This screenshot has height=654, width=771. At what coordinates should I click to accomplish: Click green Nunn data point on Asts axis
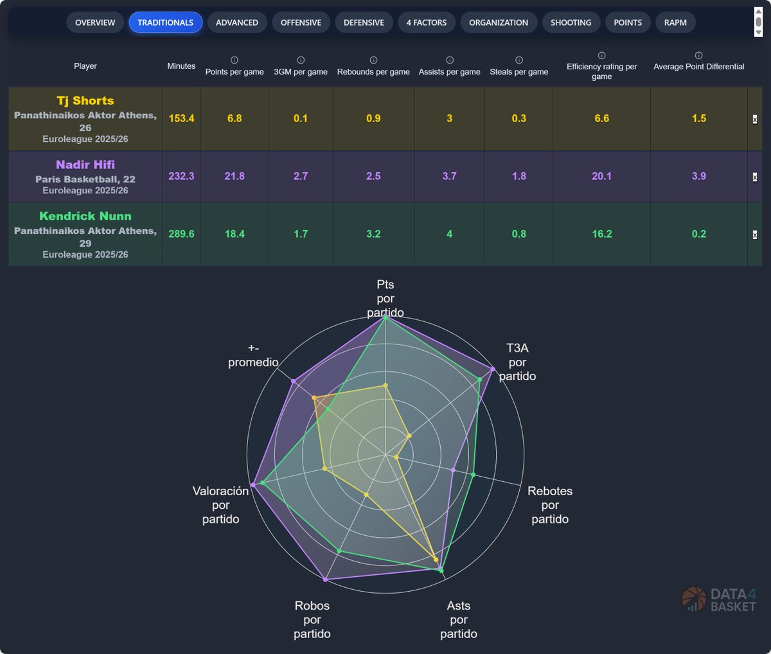coord(441,570)
